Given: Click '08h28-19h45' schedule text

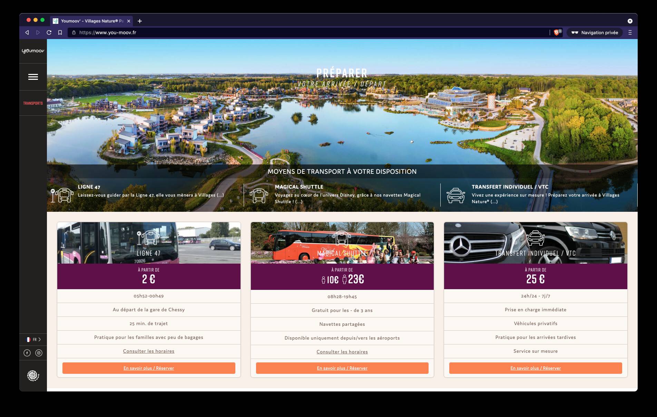Looking at the screenshot, I should [342, 296].
